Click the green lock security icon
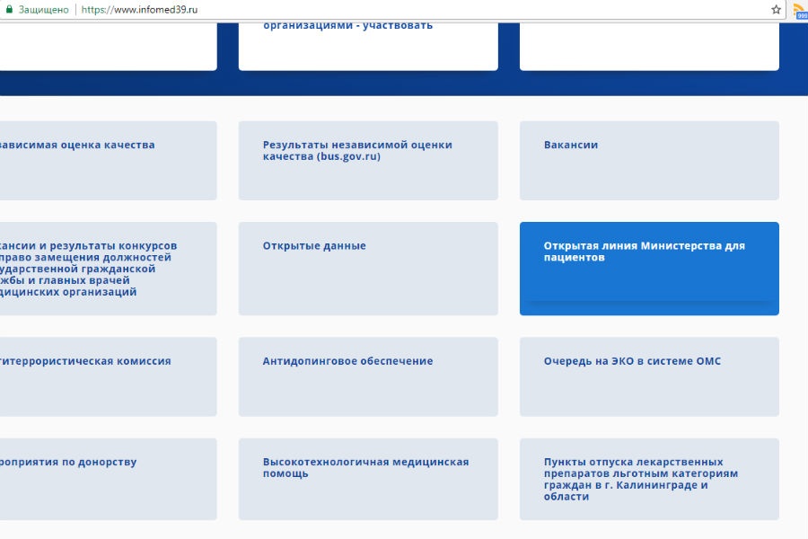Screen dimensions: 808x539 tap(9, 10)
